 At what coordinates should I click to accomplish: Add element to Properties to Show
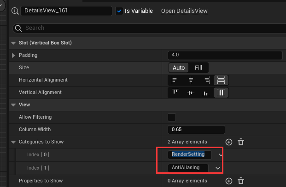pyautogui.click(x=229, y=181)
